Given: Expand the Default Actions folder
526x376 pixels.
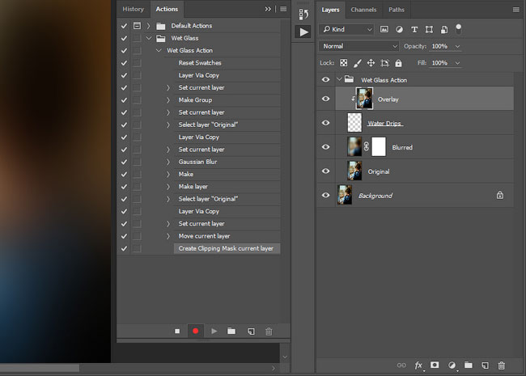Looking at the screenshot, I should pyautogui.click(x=148, y=26).
